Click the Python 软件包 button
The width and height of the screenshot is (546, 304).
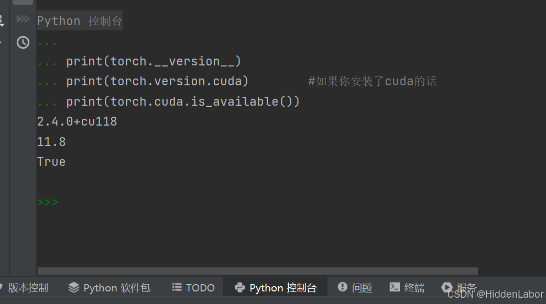point(109,287)
